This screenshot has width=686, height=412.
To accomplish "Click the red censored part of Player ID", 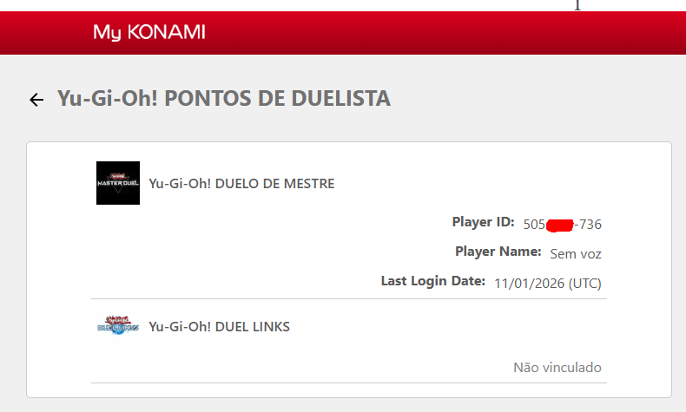I will coord(559,225).
